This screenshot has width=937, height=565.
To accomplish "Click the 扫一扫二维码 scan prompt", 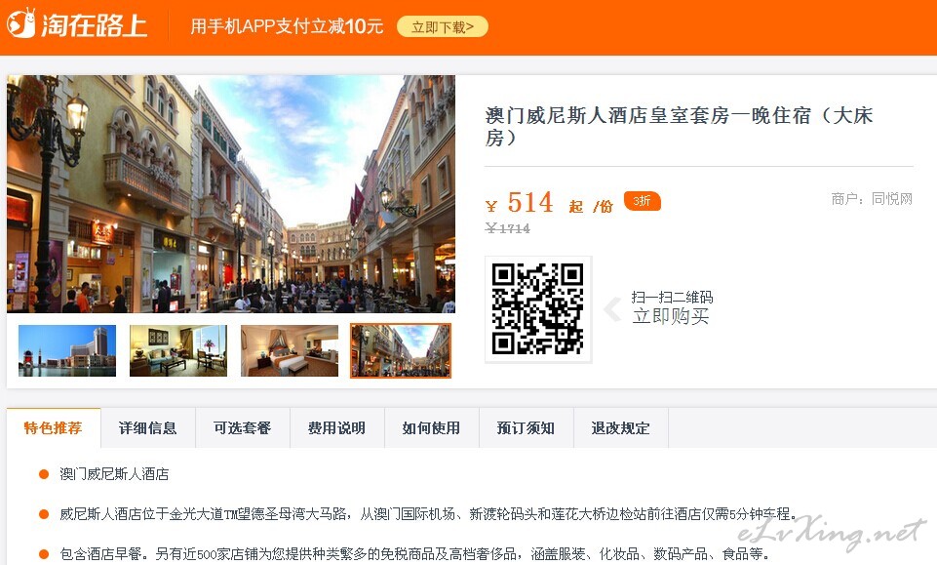I will point(672,298).
